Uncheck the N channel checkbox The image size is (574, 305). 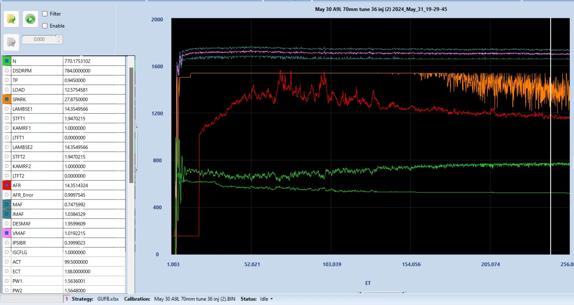tap(7, 61)
